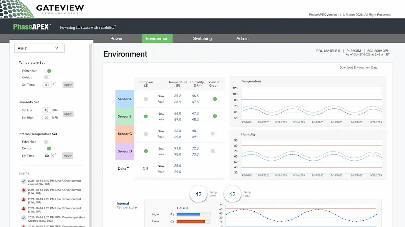Toggle Celsius under Temperature Set

pyautogui.click(x=48, y=77)
